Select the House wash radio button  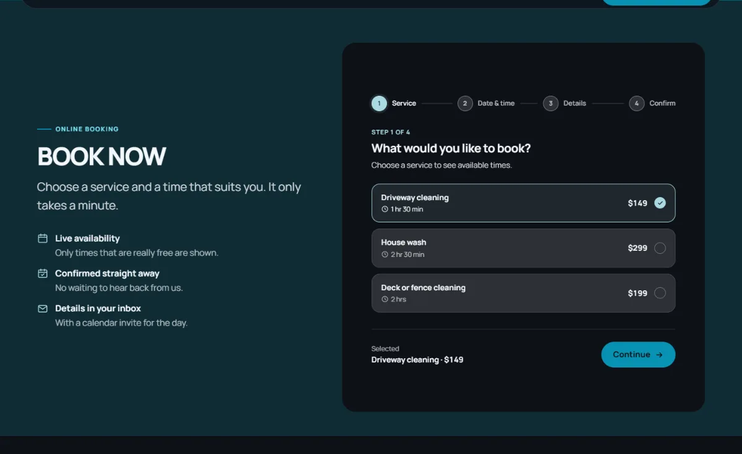(660, 248)
